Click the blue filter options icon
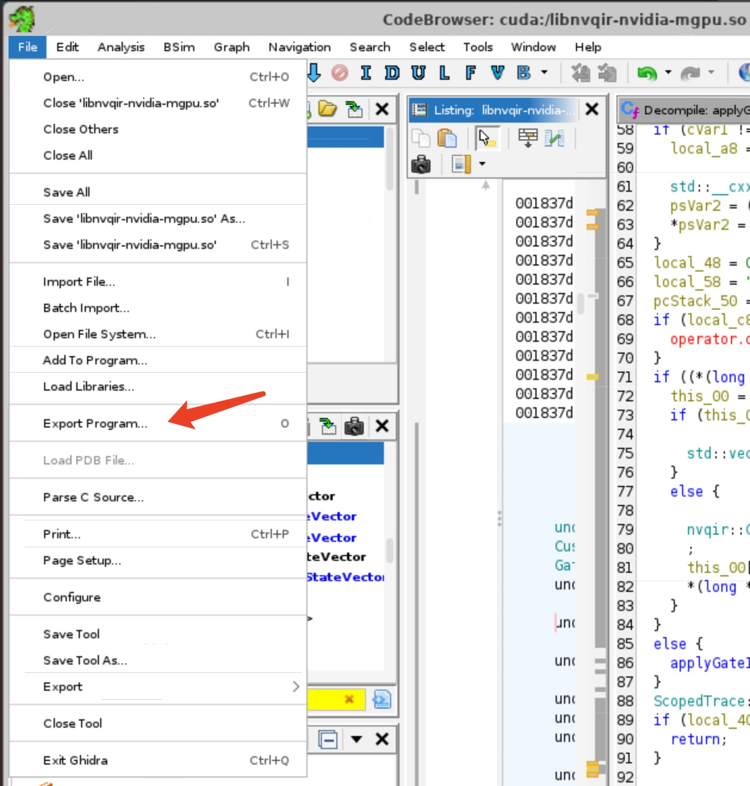The image size is (750, 786). point(382,699)
